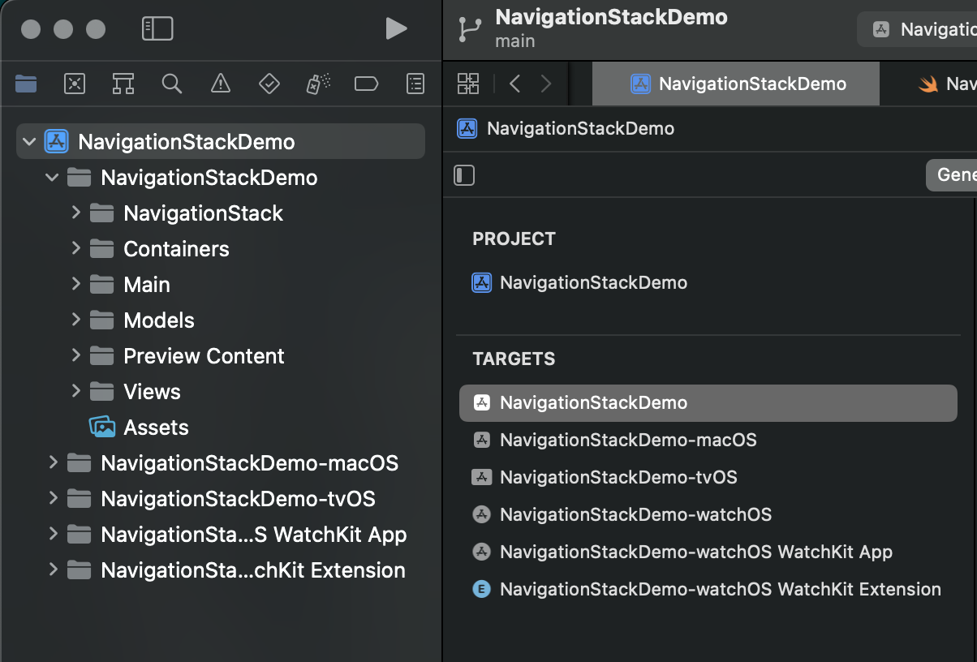Open the Source Control navigator icon

(75, 84)
